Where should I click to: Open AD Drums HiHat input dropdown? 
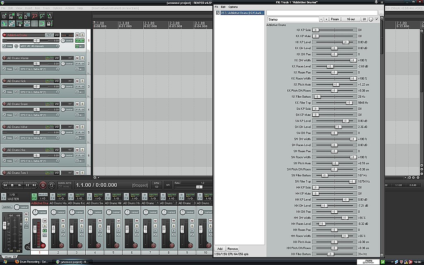tap(39, 138)
